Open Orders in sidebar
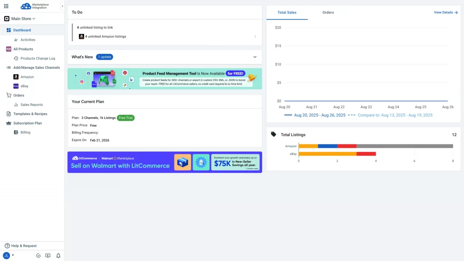Screen dimensions: 464x261 (x=19, y=95)
